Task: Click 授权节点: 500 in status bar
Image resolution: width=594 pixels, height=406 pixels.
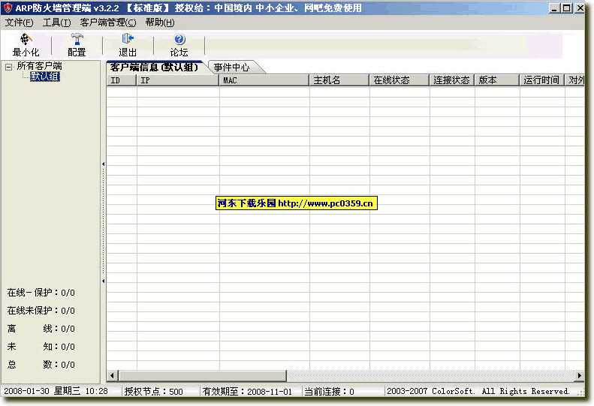Action: coord(154,391)
